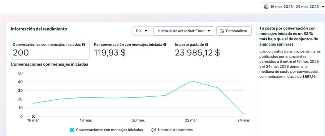Toggle teal Conversaciones con mensajes iniciadas legend swatch
The height and width of the screenshot is (136, 325).
pos(72,130)
